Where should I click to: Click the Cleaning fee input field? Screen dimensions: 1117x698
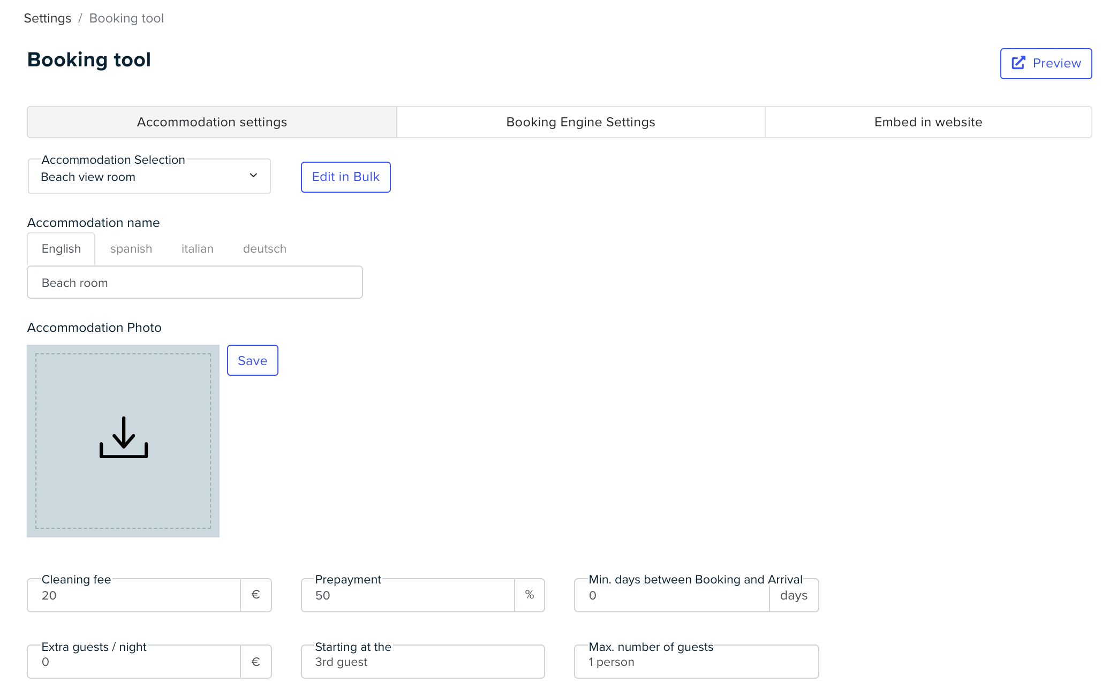pyautogui.click(x=134, y=595)
